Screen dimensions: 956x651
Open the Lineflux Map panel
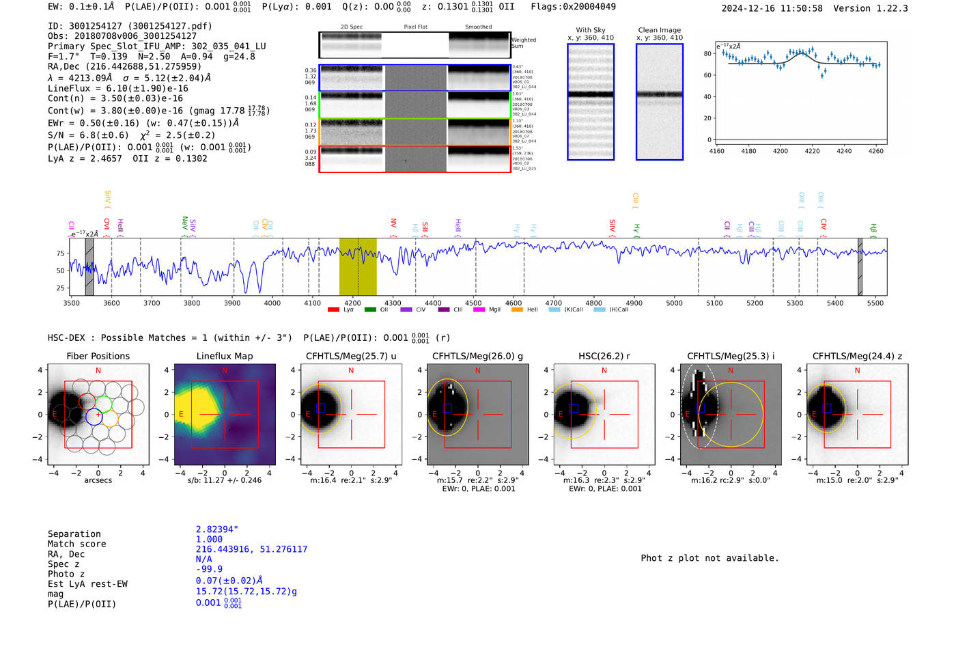click(x=225, y=414)
